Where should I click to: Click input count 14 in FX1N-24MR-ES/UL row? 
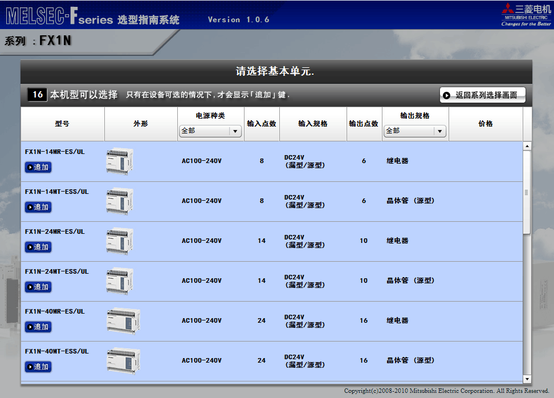point(262,241)
